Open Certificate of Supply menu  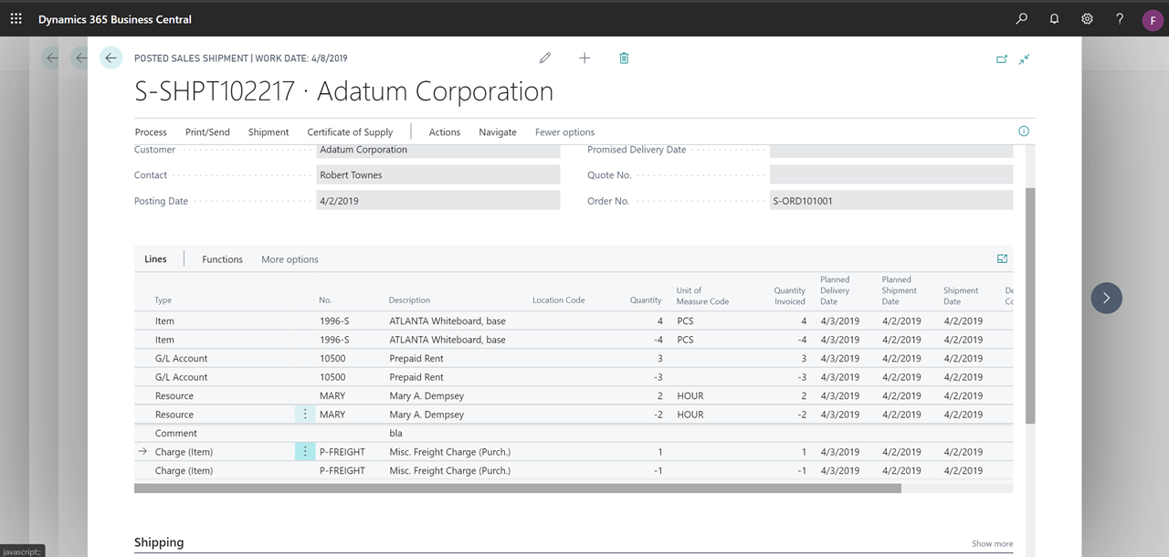[x=350, y=132]
